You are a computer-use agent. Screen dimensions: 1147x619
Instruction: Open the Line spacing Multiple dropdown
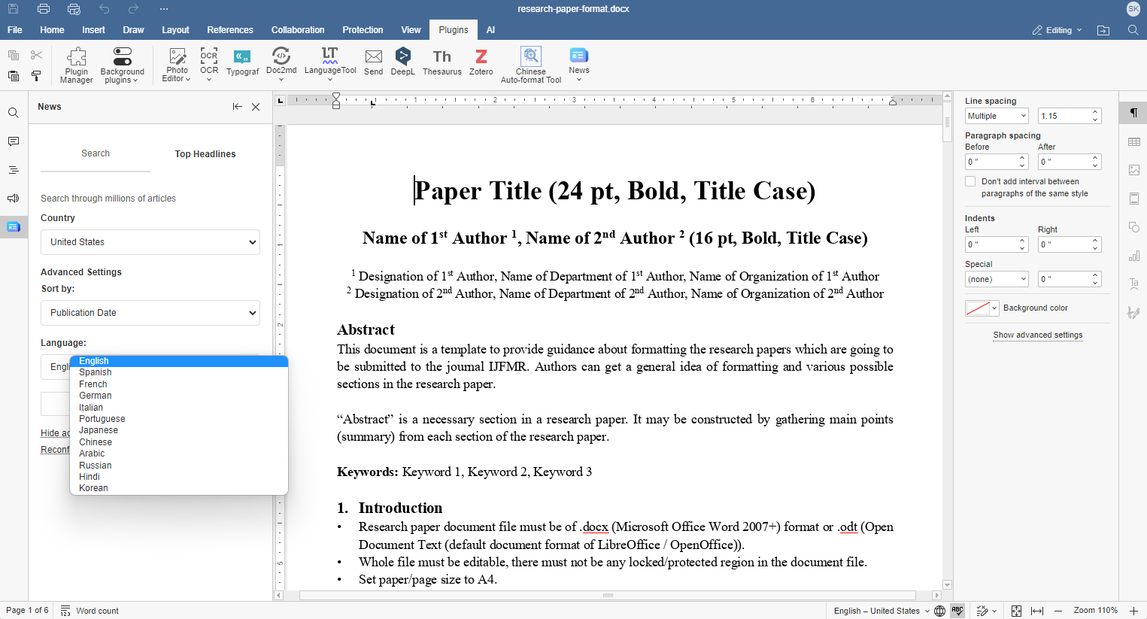click(996, 115)
